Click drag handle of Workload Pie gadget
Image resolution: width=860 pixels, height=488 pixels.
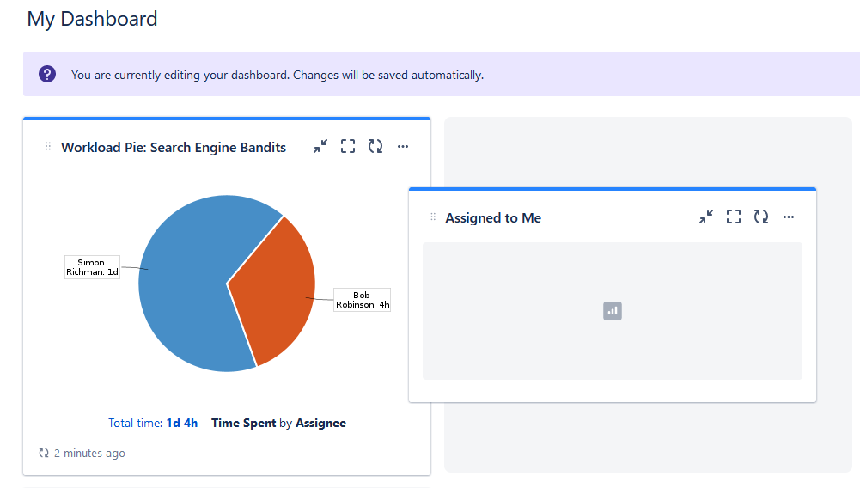click(x=48, y=146)
